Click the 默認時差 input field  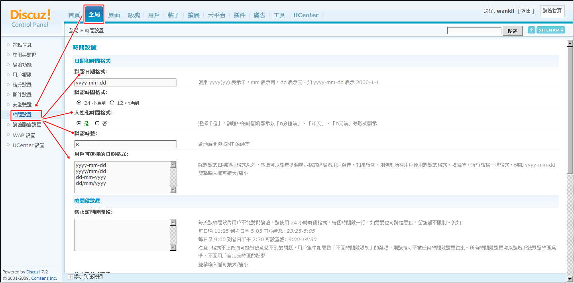pyautogui.click(x=126, y=144)
